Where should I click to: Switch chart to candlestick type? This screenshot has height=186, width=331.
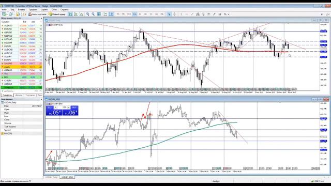click(76, 14)
